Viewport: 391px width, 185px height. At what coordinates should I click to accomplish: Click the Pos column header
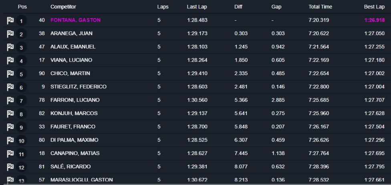pyautogui.click(x=22, y=7)
